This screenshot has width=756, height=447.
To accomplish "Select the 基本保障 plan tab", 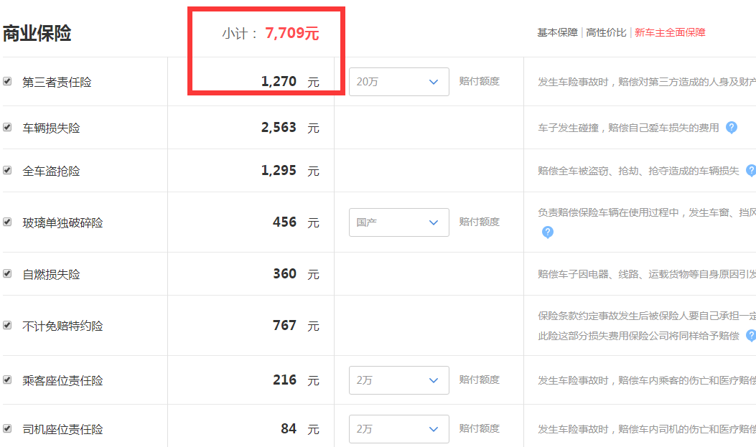I will coord(557,33).
